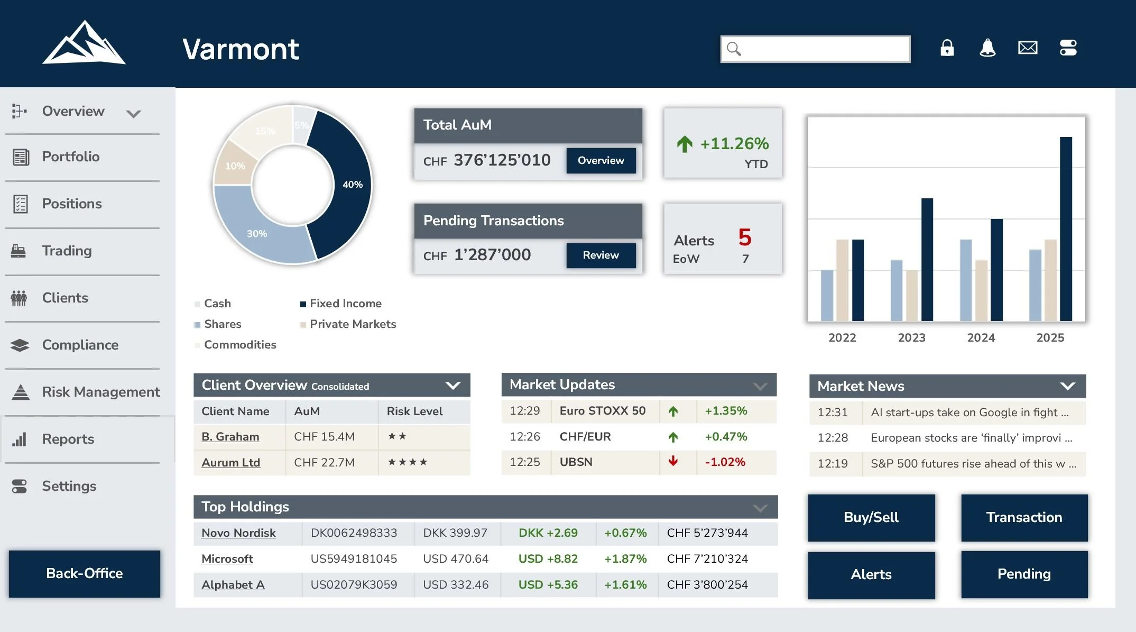Open the mail envelope icon

1027,48
